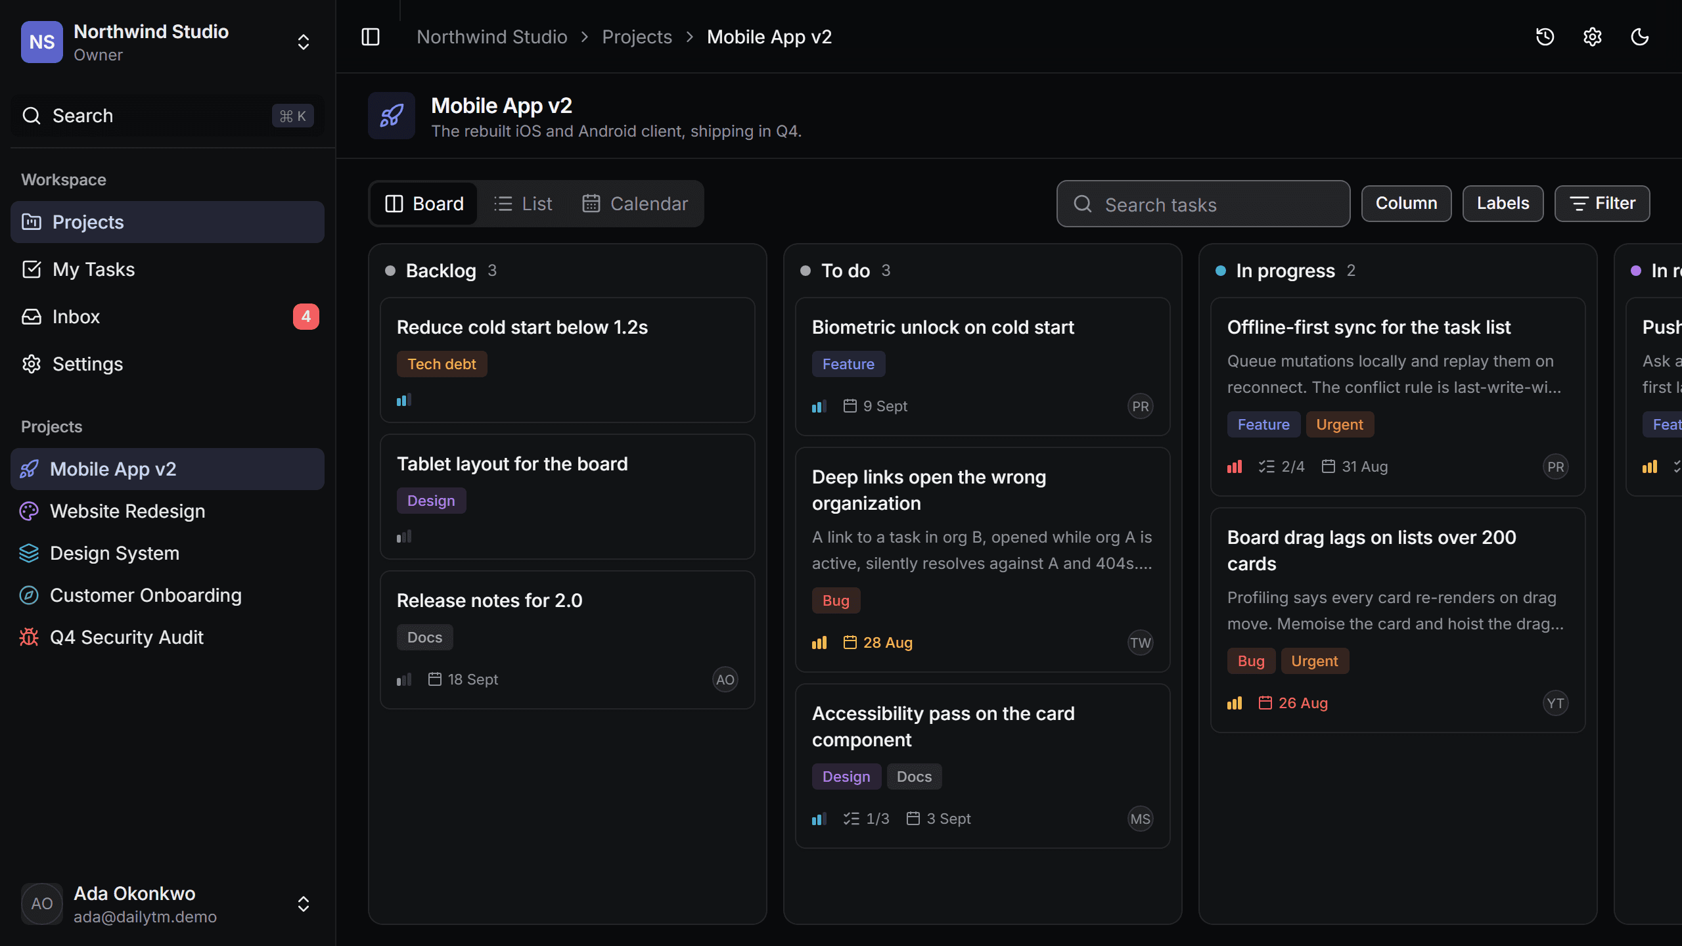The image size is (1682, 946).
Task: Click the 26 Aug due date on Board drag card
Action: click(1293, 703)
